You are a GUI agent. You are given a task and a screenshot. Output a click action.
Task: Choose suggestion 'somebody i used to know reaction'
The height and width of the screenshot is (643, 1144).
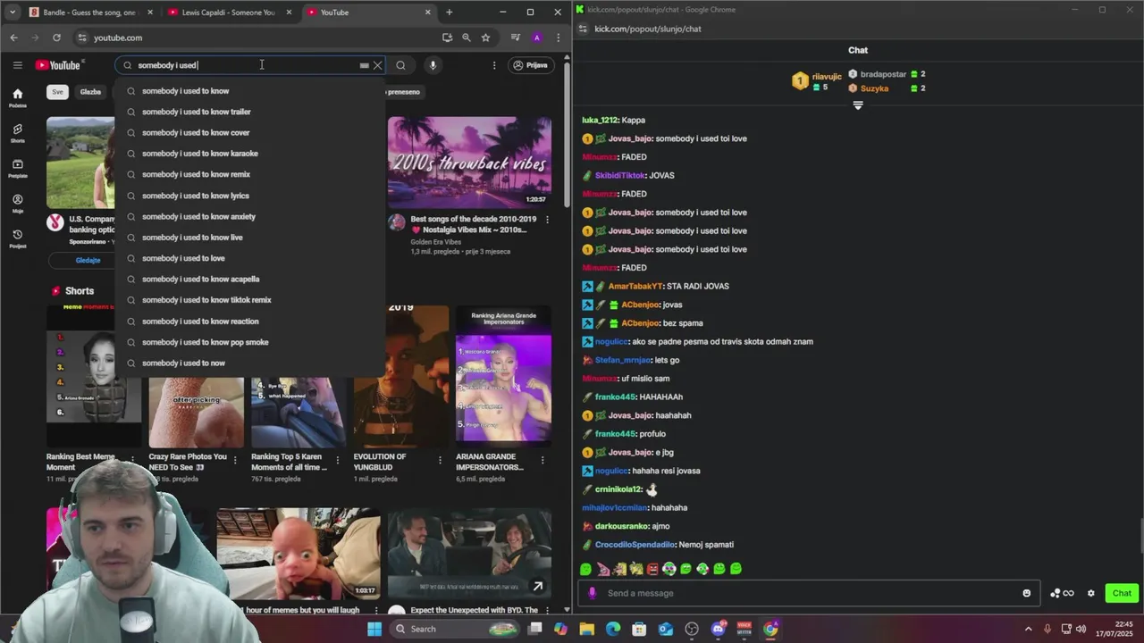coord(250,321)
